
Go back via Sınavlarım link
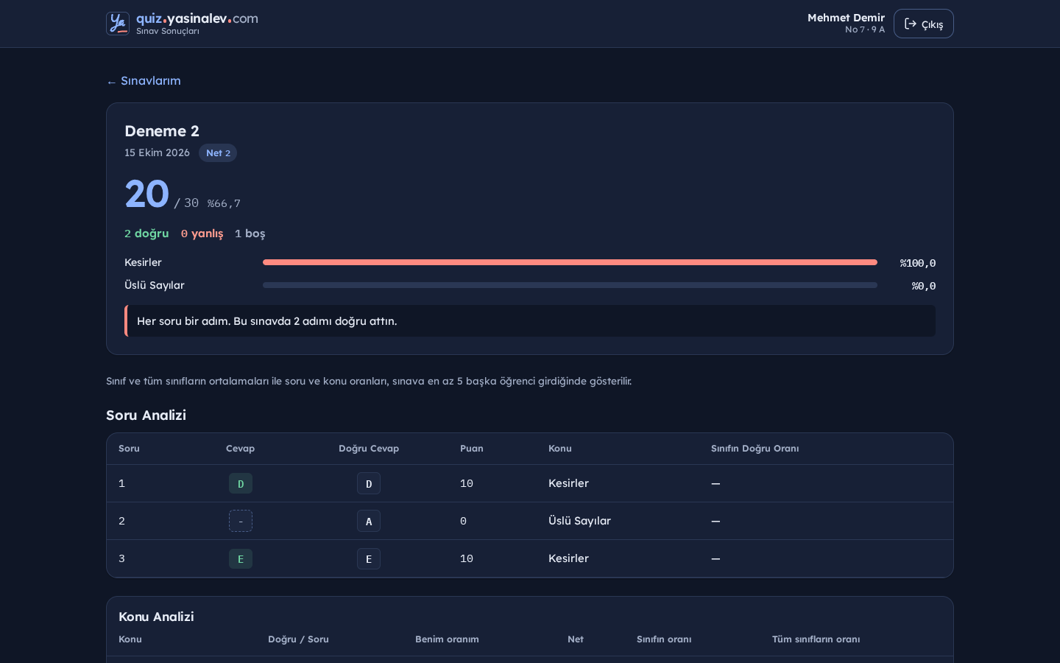tap(144, 81)
